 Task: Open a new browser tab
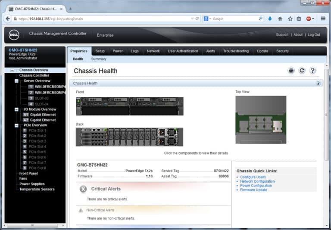click(71, 9)
